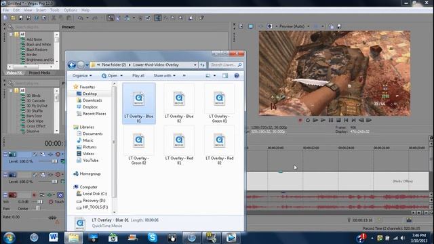The width and height of the screenshot is (434, 244).
Task: Toggle minimize for video track 1 header
Action: coord(5,154)
